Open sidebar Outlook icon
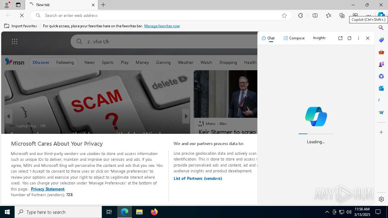388x218 pixels. [381, 88]
